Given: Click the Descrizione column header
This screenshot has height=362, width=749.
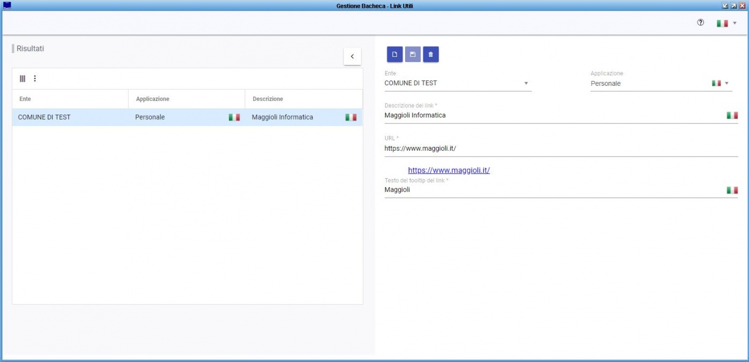Looking at the screenshot, I should click(x=268, y=99).
